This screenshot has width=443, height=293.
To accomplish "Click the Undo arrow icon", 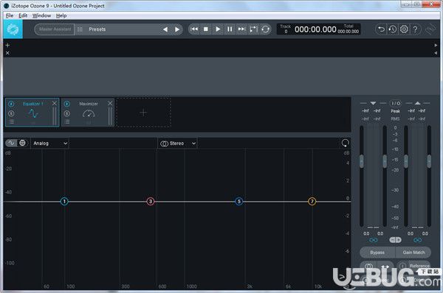I will pos(381,29).
